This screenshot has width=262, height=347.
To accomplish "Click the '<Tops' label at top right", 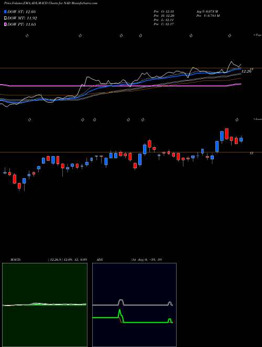I will coord(258,35).
